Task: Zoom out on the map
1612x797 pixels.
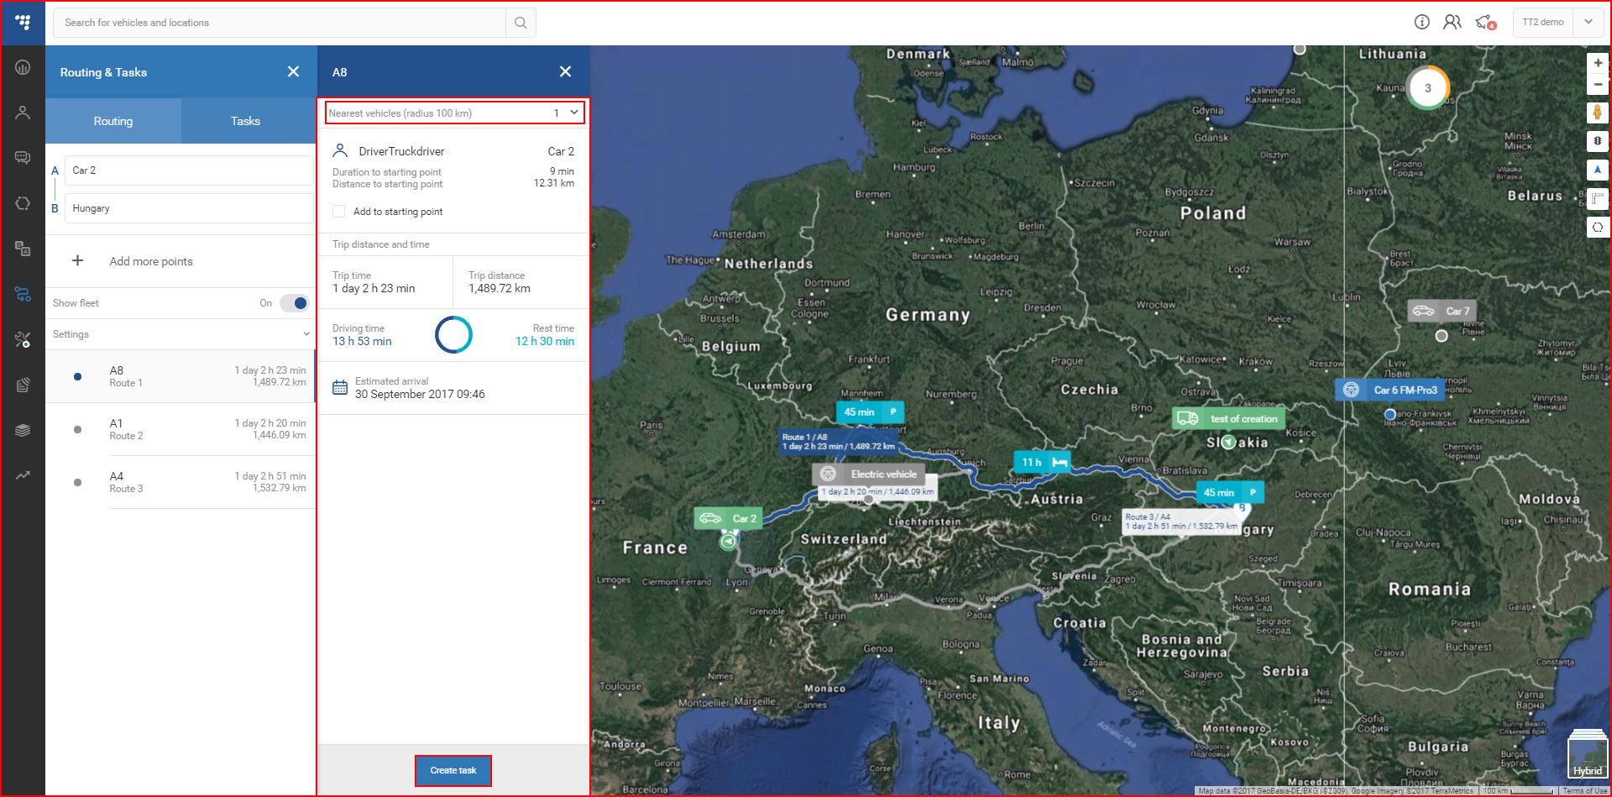Action: click(1598, 85)
